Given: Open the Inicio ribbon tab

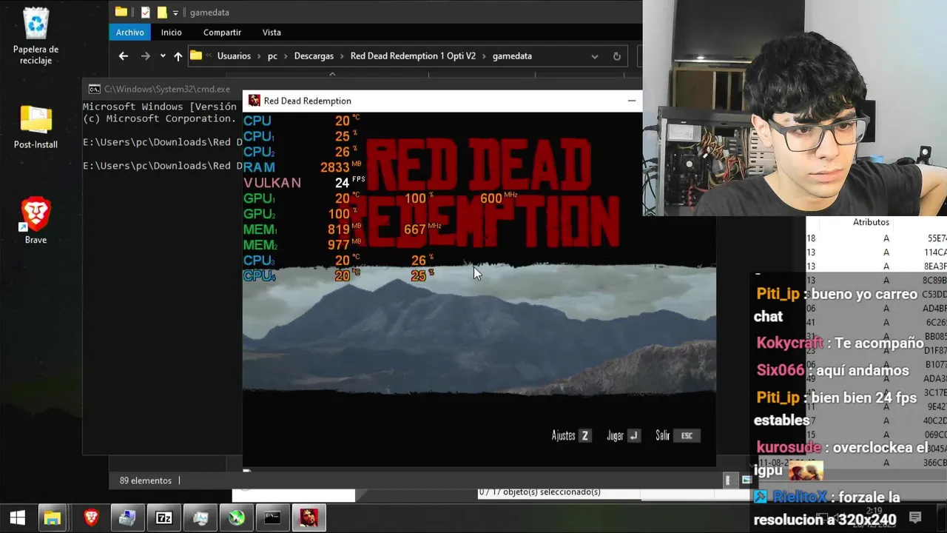Looking at the screenshot, I should pyautogui.click(x=171, y=33).
